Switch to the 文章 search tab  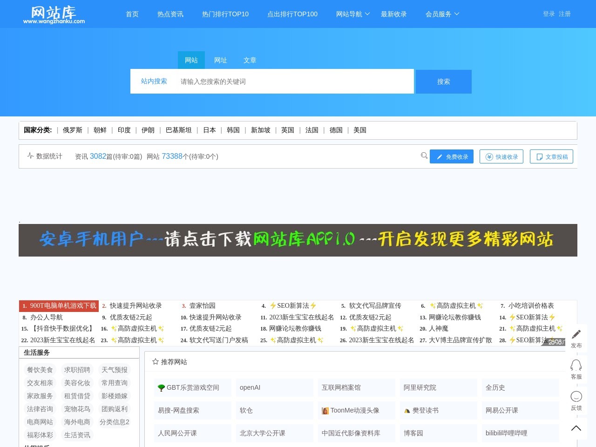[x=250, y=60]
